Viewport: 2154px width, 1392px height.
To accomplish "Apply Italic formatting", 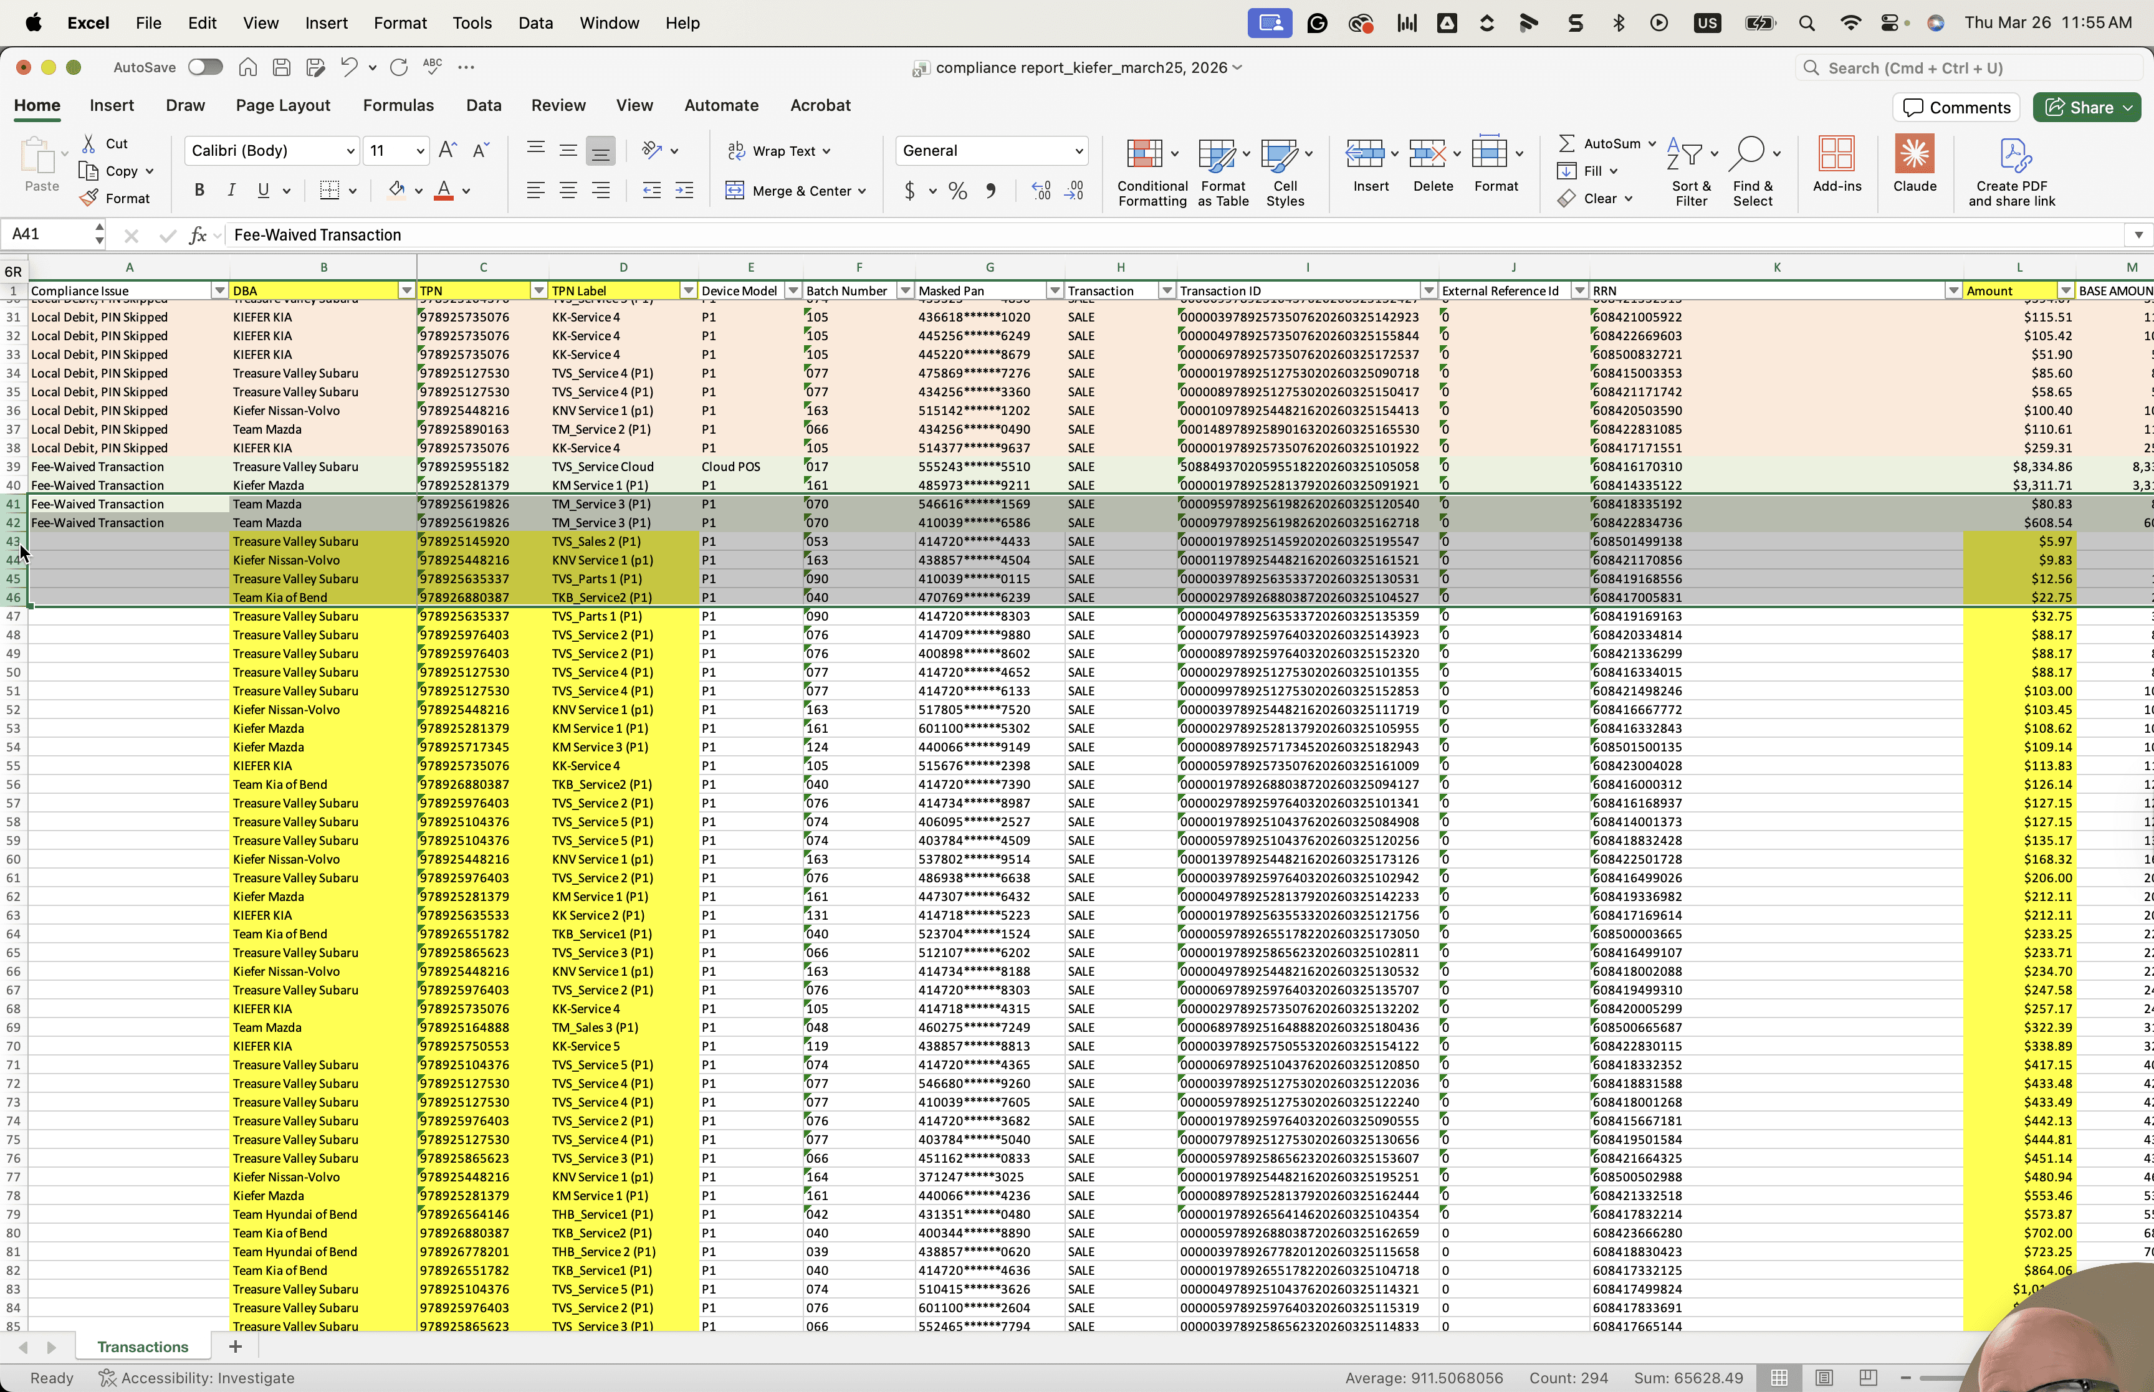I will point(231,190).
